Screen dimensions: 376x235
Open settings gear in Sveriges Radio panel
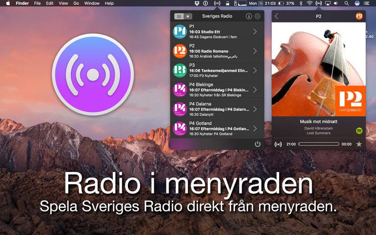[258, 16]
